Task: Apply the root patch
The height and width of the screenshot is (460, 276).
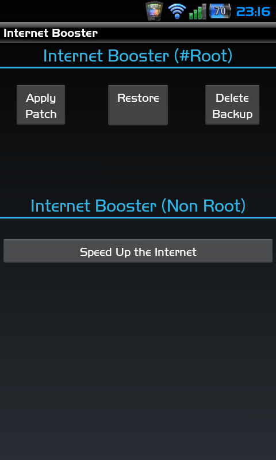Action: [41, 105]
